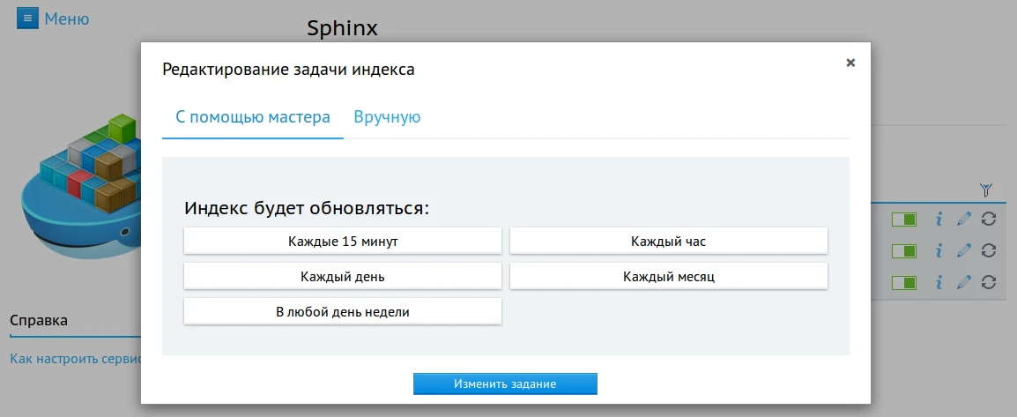Click refresh icon in first row

[989, 220]
